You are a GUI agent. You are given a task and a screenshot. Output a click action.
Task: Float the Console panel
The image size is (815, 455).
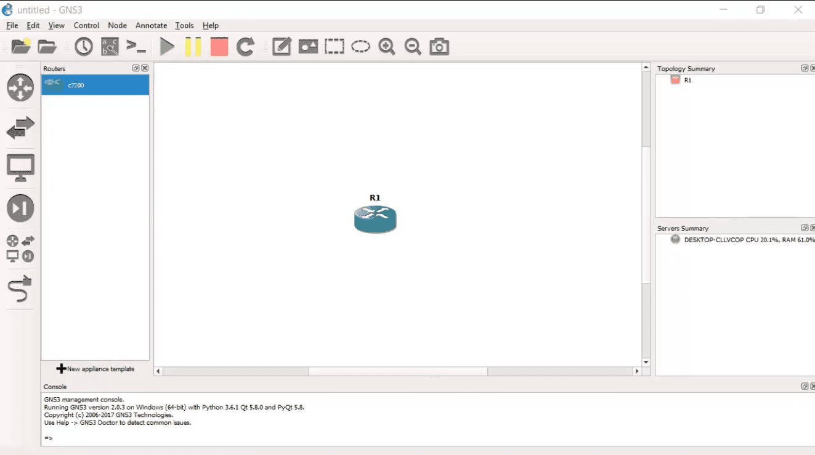(x=805, y=386)
